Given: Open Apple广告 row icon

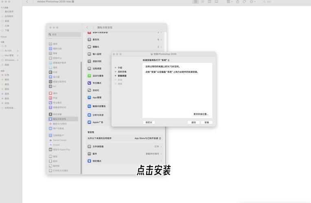Looking at the screenshot, I should coord(89,122).
